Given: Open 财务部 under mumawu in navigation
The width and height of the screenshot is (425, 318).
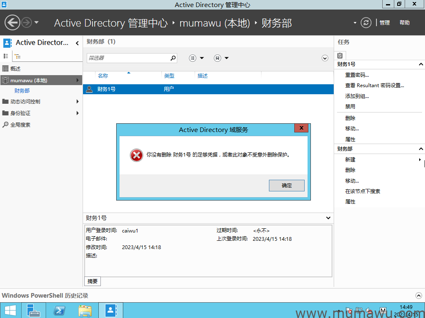Looking at the screenshot, I should (x=22, y=91).
